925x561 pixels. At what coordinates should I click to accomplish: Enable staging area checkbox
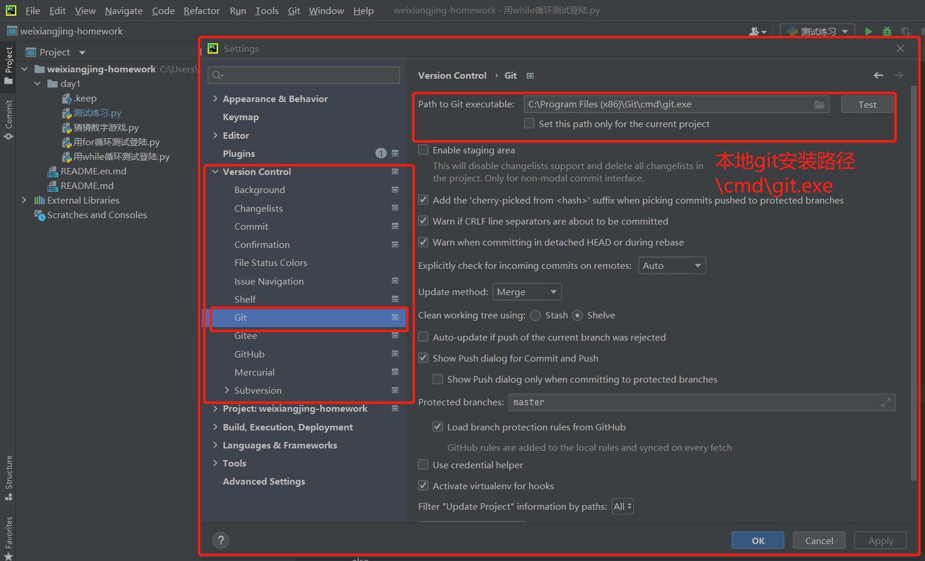click(423, 150)
